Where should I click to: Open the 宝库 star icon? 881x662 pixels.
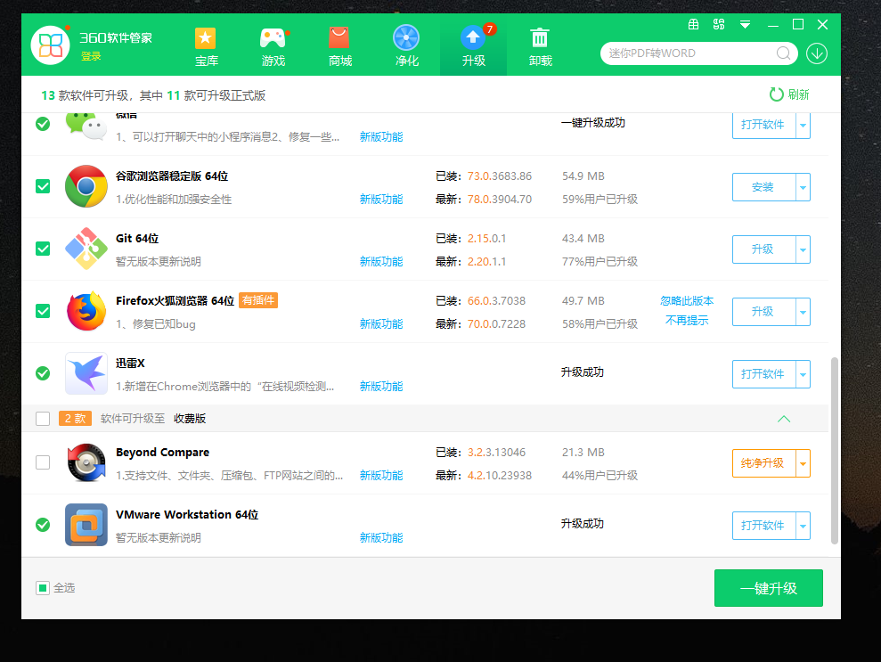point(206,38)
